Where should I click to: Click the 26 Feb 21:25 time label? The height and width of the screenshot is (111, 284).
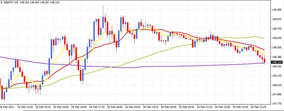(204, 107)
